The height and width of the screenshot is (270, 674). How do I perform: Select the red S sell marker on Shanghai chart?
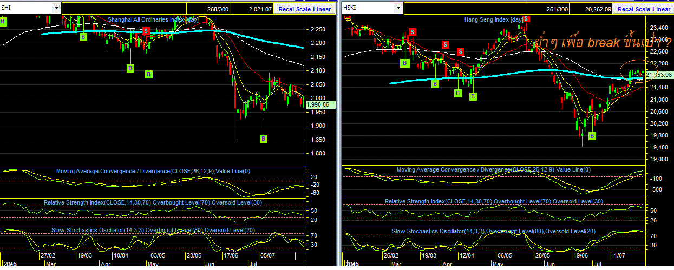click(146, 31)
